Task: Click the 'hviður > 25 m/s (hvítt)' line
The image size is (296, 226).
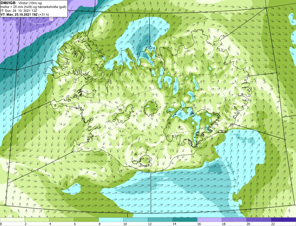Action: (17, 7)
